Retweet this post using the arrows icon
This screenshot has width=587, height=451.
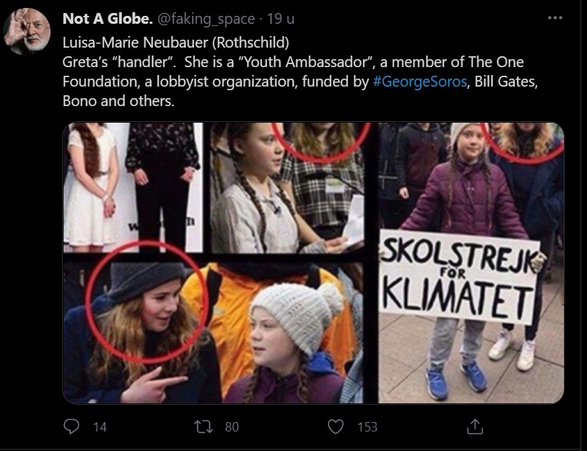pos(204,426)
